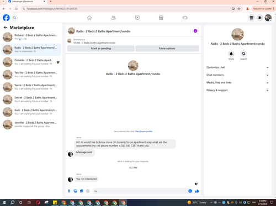
Task: Open a new browser tab
Action: click(x=51, y=2)
